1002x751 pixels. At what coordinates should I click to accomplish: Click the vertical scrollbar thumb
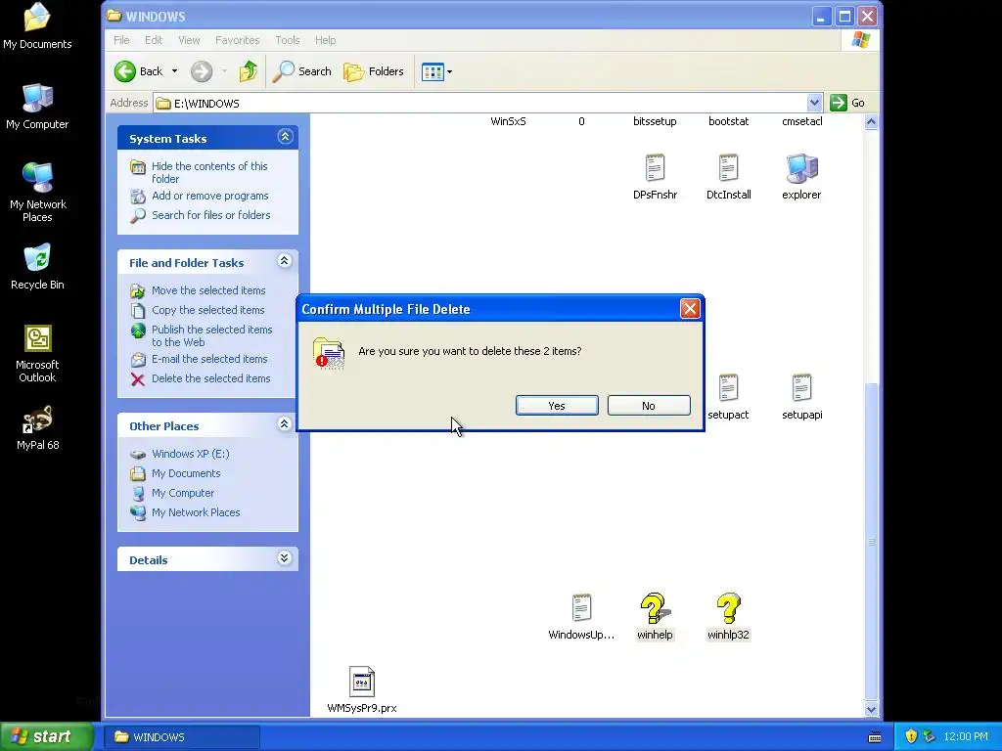pyautogui.click(x=871, y=542)
